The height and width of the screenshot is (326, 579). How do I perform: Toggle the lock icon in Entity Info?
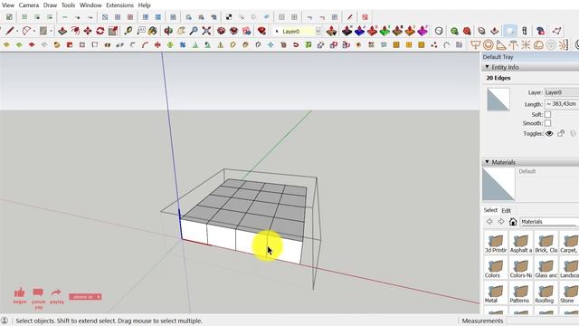[561, 133]
